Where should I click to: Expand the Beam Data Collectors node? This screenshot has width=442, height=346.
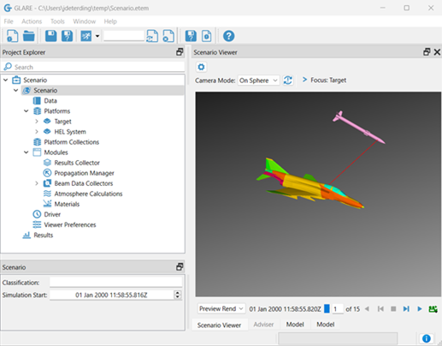[x=37, y=183]
